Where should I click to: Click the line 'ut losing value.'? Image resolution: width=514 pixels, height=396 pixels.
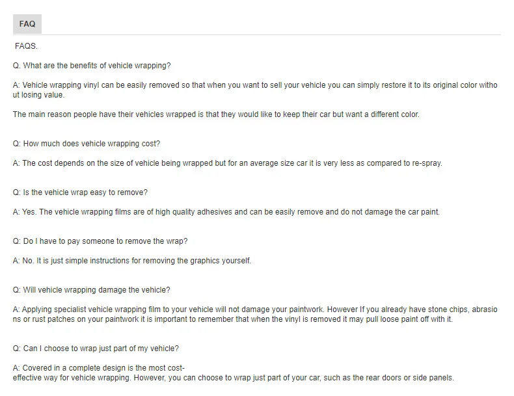pos(38,95)
